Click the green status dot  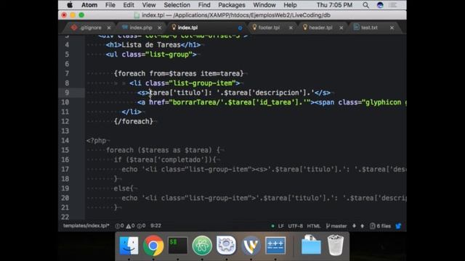(x=272, y=226)
